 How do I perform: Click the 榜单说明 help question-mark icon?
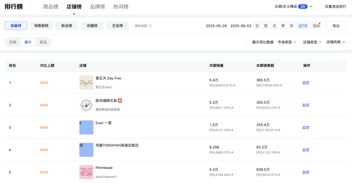(150, 26)
